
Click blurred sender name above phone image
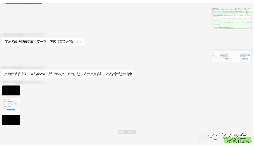(24, 82)
